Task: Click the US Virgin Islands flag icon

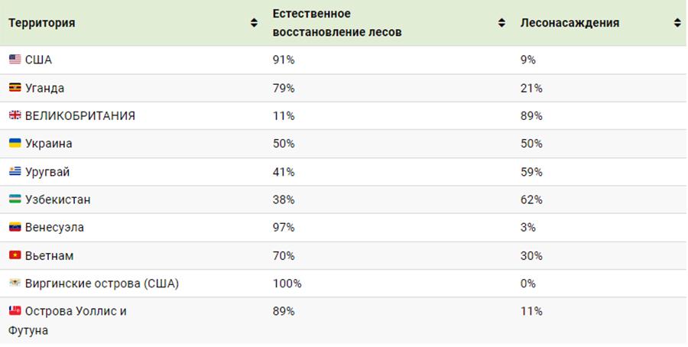Action: click(15, 283)
